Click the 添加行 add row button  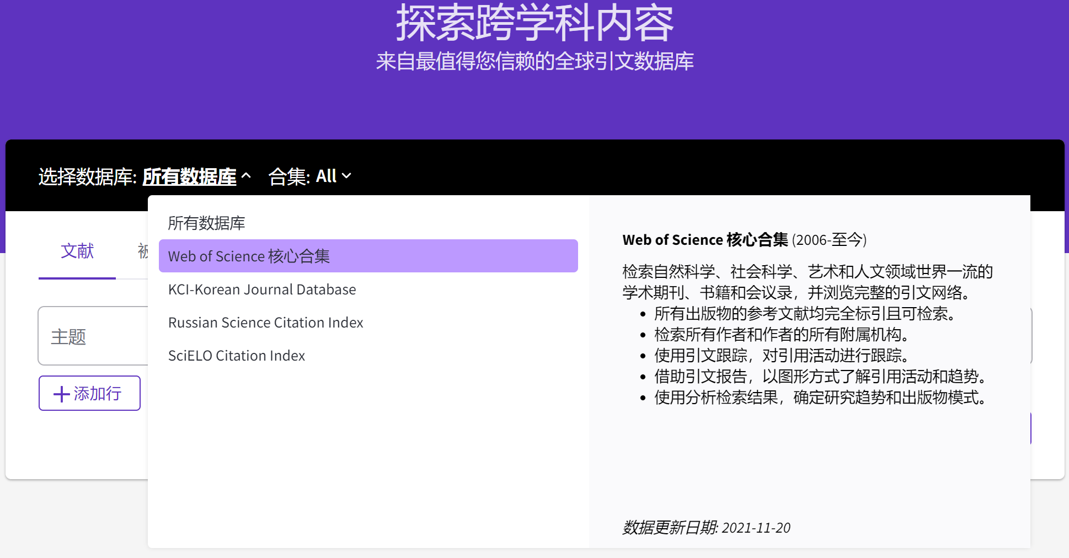click(89, 393)
